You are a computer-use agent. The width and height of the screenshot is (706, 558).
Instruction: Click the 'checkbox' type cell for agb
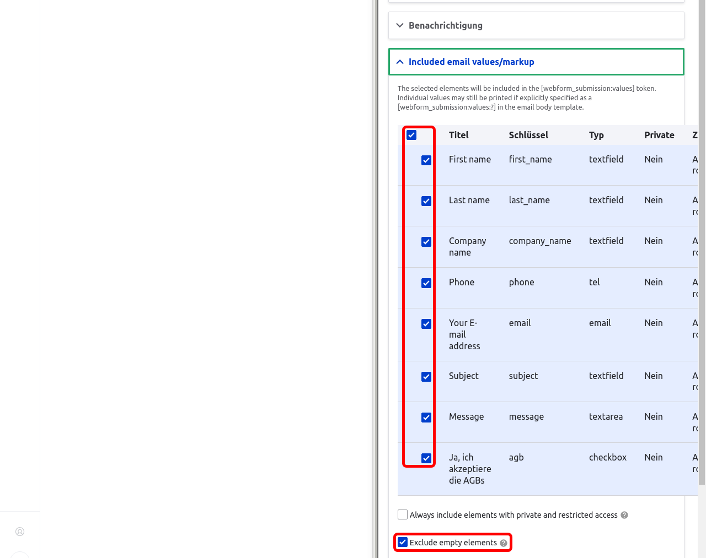coord(608,457)
